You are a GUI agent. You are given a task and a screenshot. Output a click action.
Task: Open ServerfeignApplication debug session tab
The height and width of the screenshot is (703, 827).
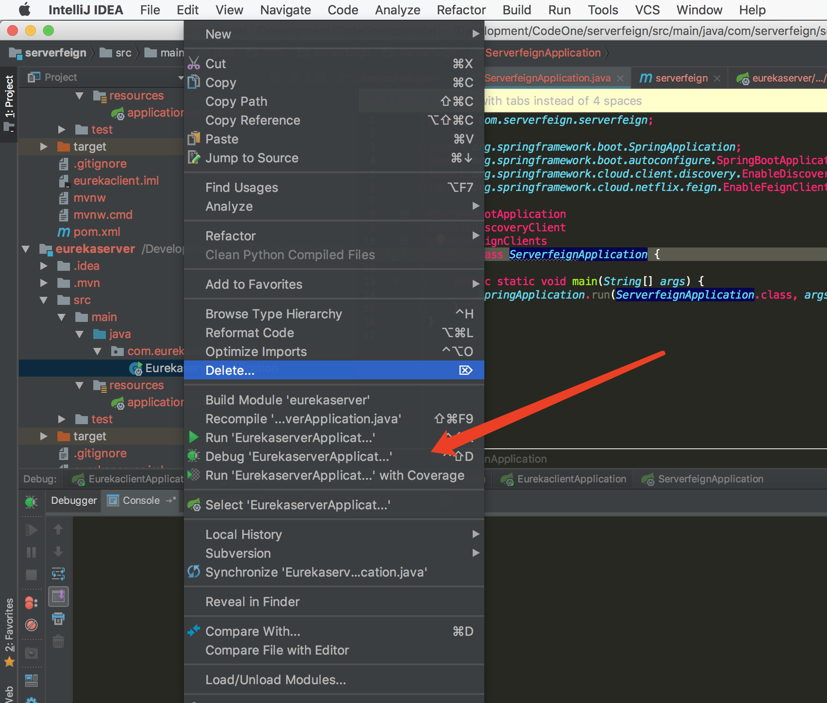pos(702,479)
